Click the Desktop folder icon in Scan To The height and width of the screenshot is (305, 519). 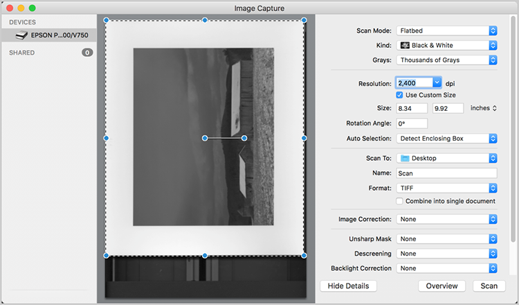click(x=404, y=158)
